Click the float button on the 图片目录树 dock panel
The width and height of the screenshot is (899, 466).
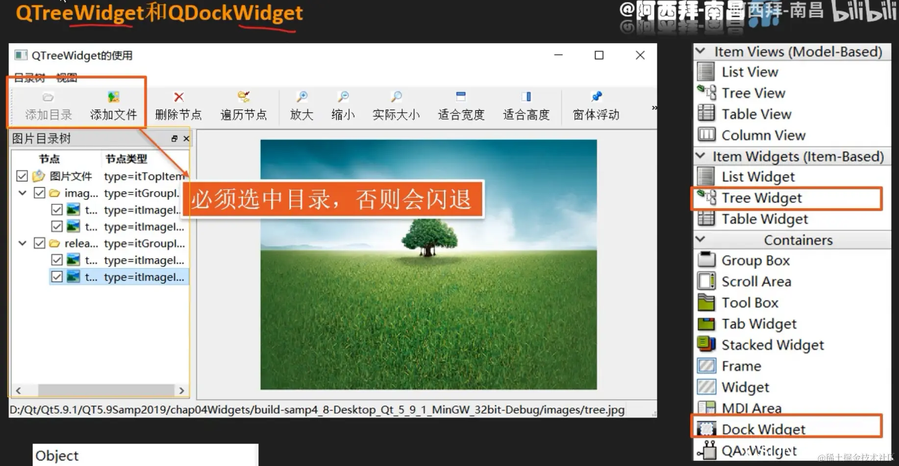coord(174,138)
